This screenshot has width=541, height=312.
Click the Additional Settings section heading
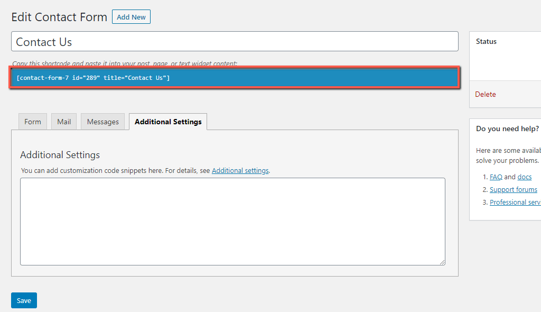(x=60, y=155)
